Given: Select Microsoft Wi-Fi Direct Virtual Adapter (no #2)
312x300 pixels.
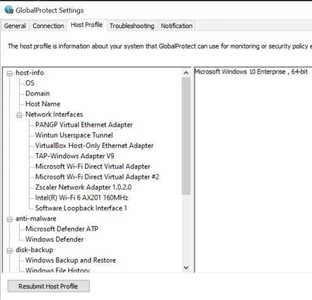Looking at the screenshot, I should point(93,166).
